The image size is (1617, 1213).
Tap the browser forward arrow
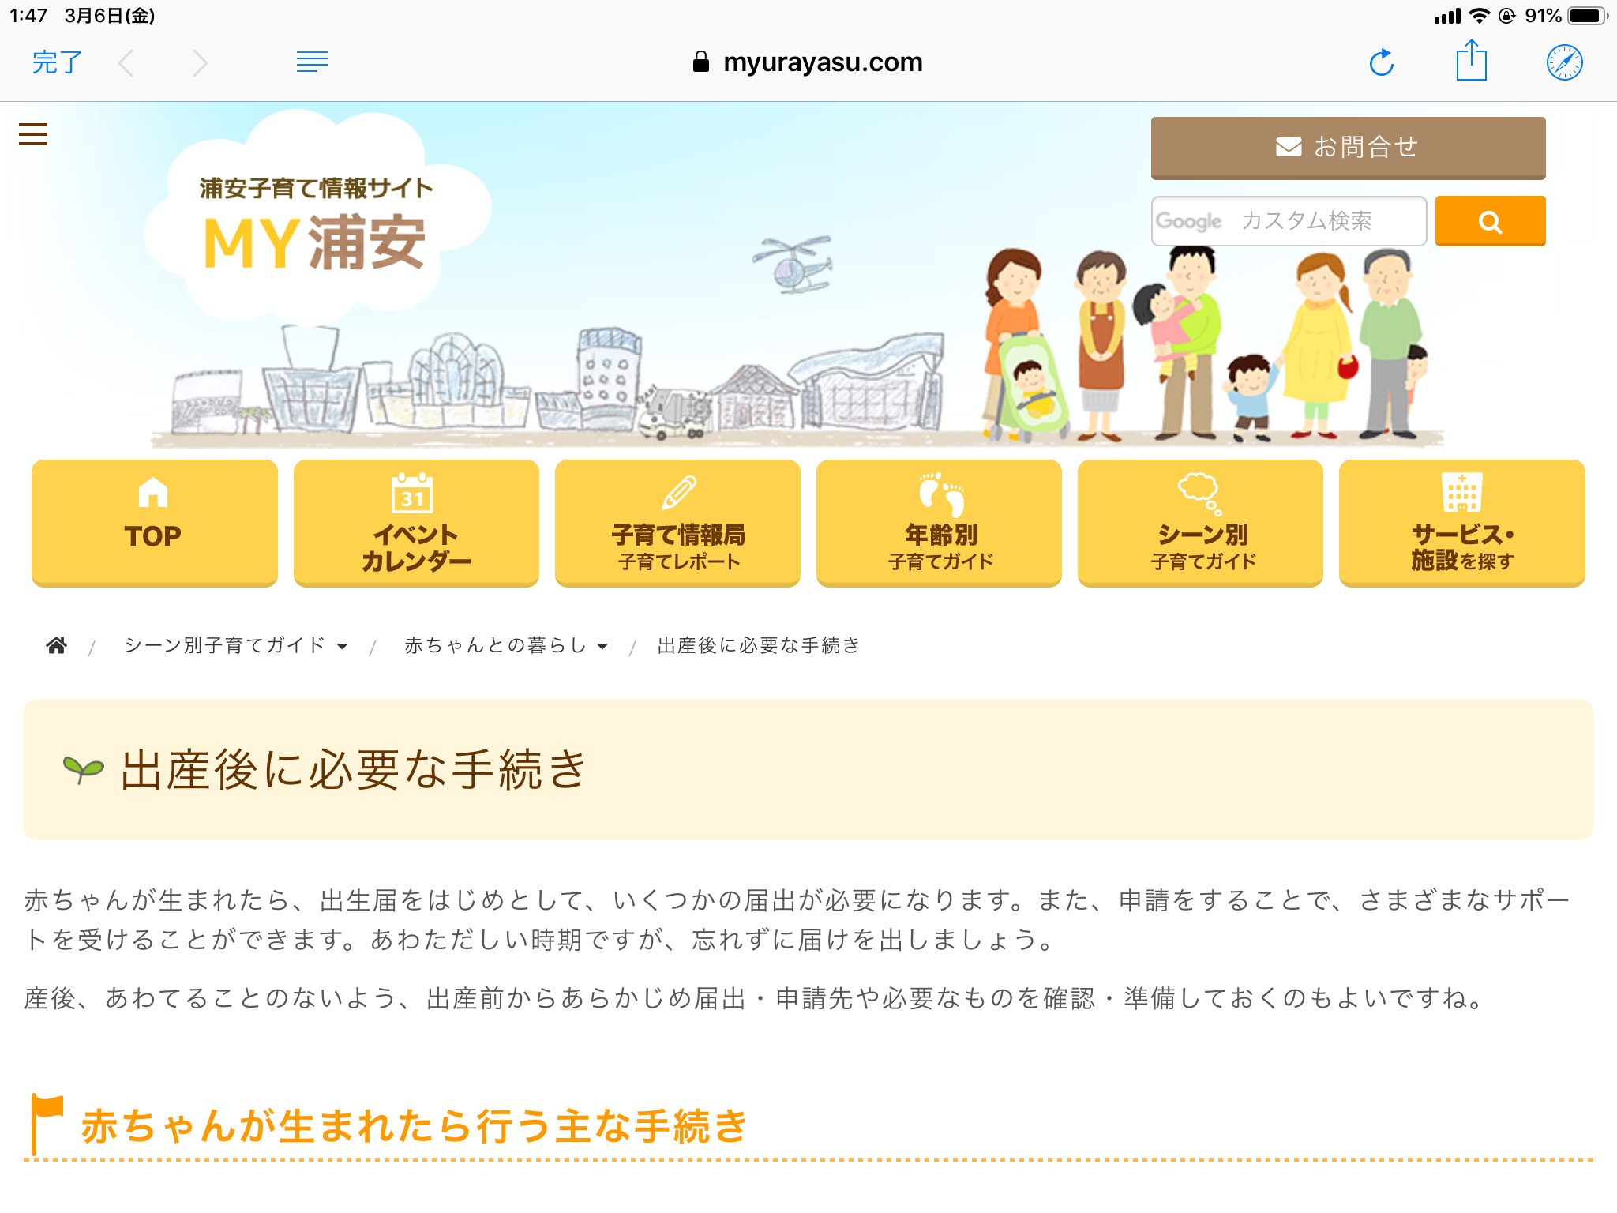point(200,62)
